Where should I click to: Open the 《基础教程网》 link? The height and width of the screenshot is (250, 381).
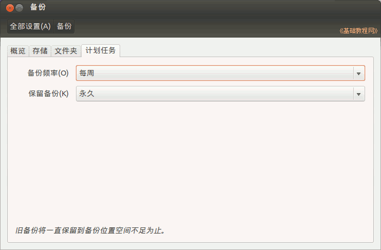[x=358, y=31]
